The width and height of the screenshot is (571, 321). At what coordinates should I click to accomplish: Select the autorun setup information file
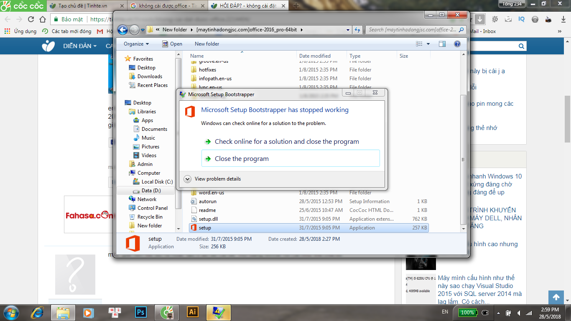(207, 201)
